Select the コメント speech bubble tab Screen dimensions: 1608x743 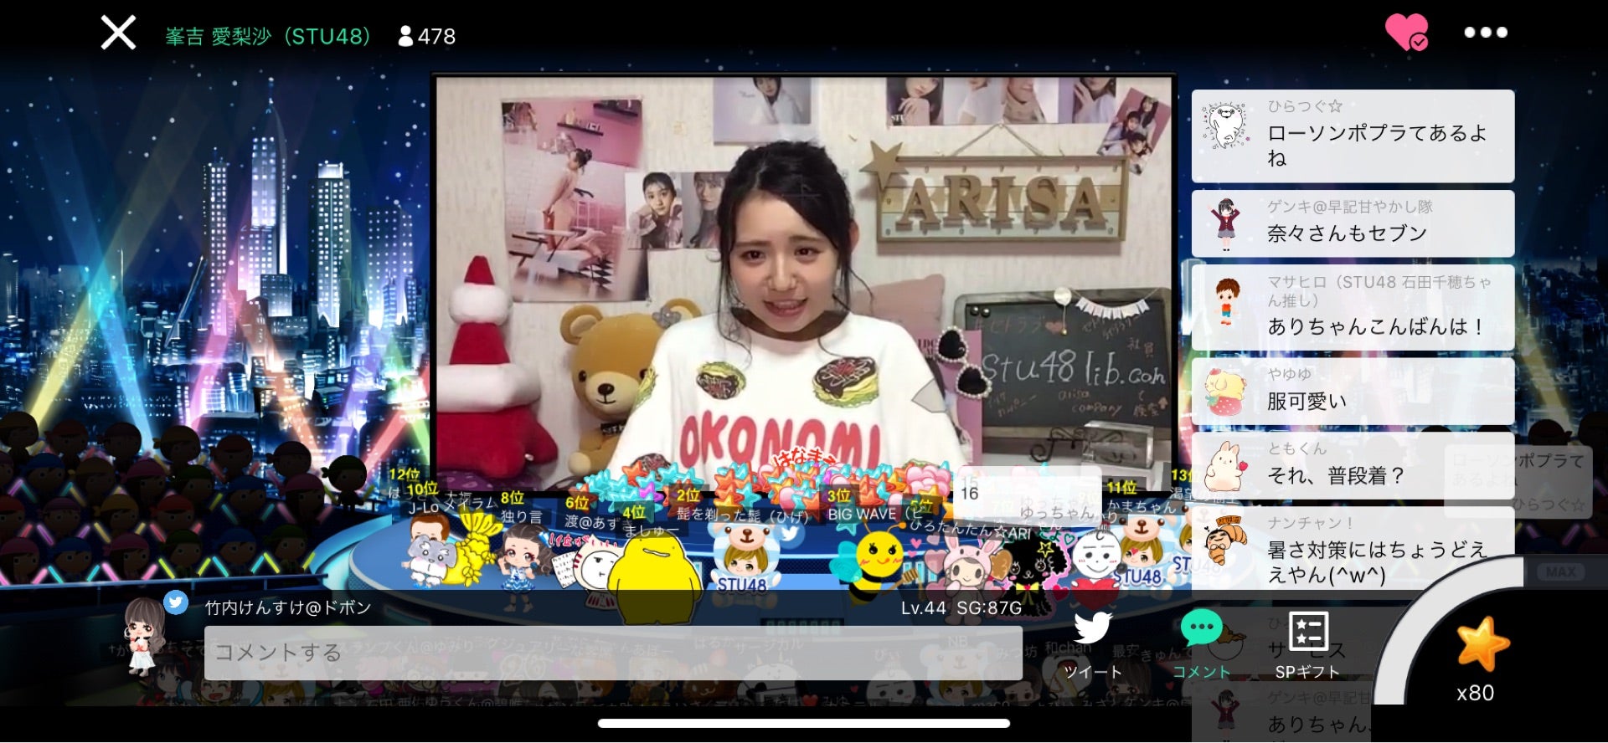click(1201, 644)
